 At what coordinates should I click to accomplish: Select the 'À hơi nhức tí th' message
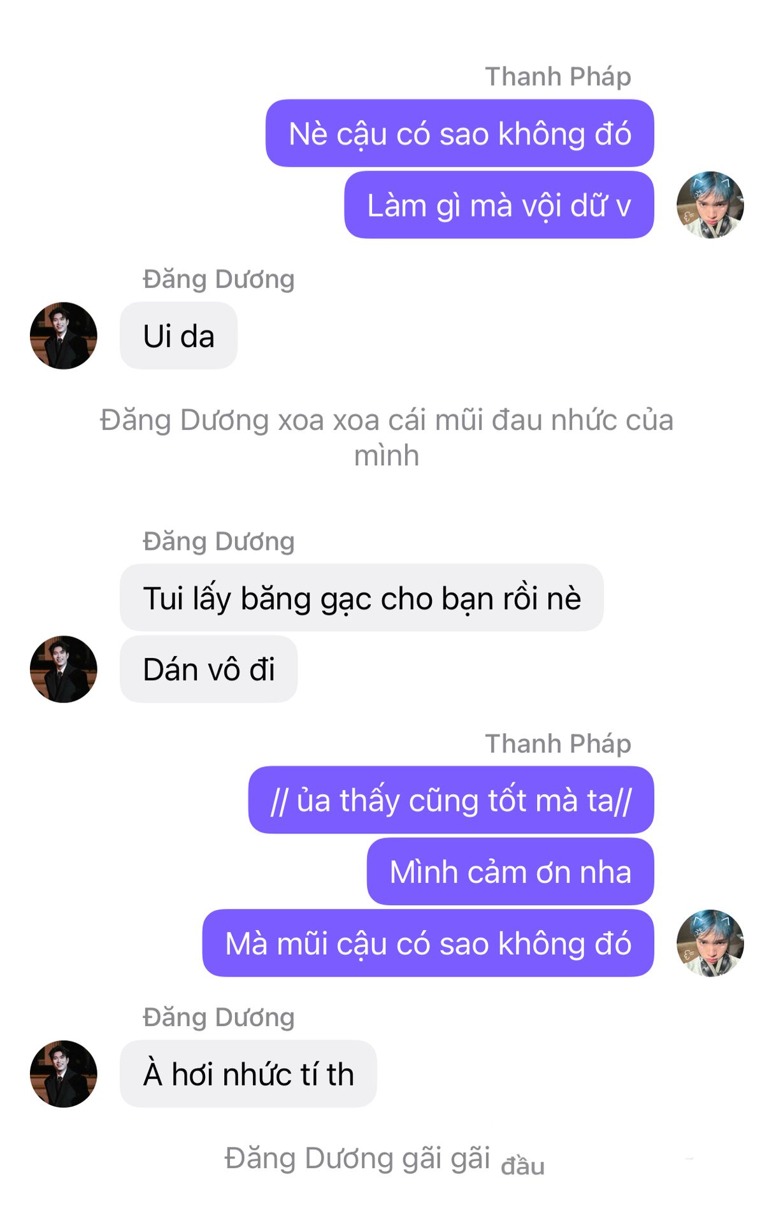248,1074
